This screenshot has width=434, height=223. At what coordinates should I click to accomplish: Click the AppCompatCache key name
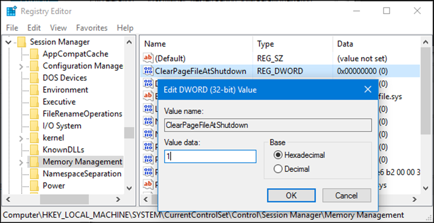[x=76, y=54]
